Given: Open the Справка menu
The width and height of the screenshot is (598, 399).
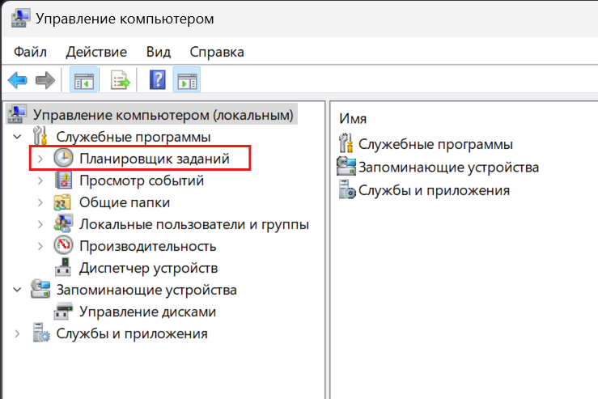Looking at the screenshot, I should click(217, 52).
